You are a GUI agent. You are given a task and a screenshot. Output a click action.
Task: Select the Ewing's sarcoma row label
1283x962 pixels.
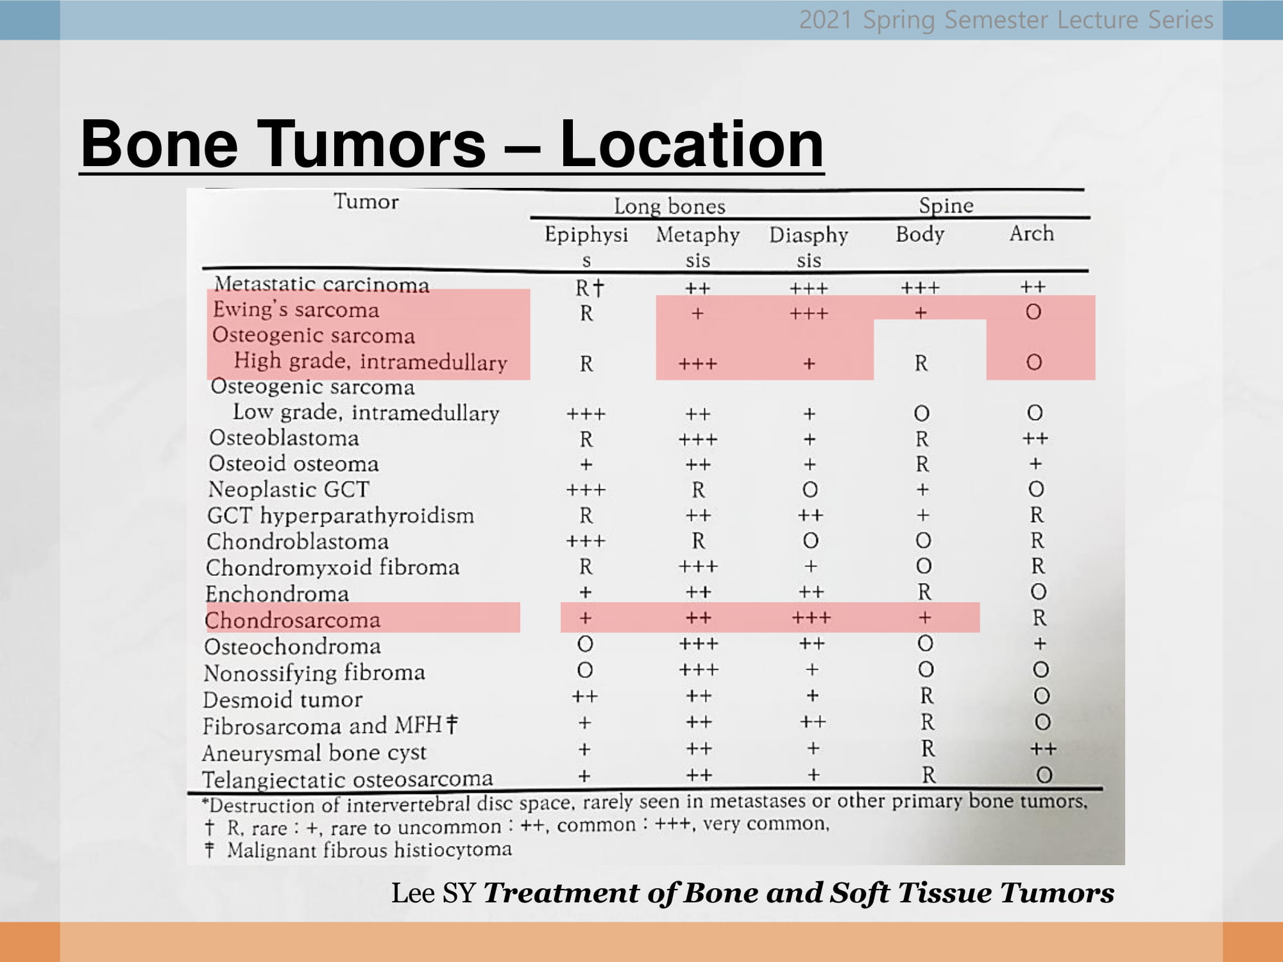coord(296,310)
